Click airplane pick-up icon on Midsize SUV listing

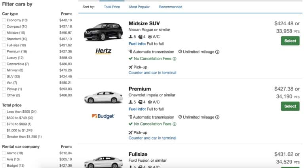click(x=131, y=67)
